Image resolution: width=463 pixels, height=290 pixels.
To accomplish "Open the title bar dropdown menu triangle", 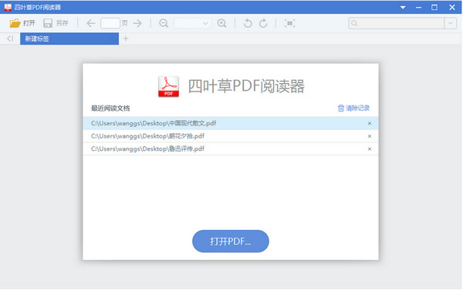I will (x=403, y=8).
